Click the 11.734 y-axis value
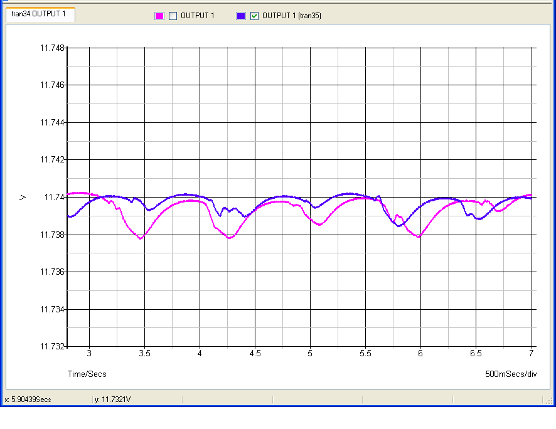Screen dimensions: 556x429 coord(52,309)
